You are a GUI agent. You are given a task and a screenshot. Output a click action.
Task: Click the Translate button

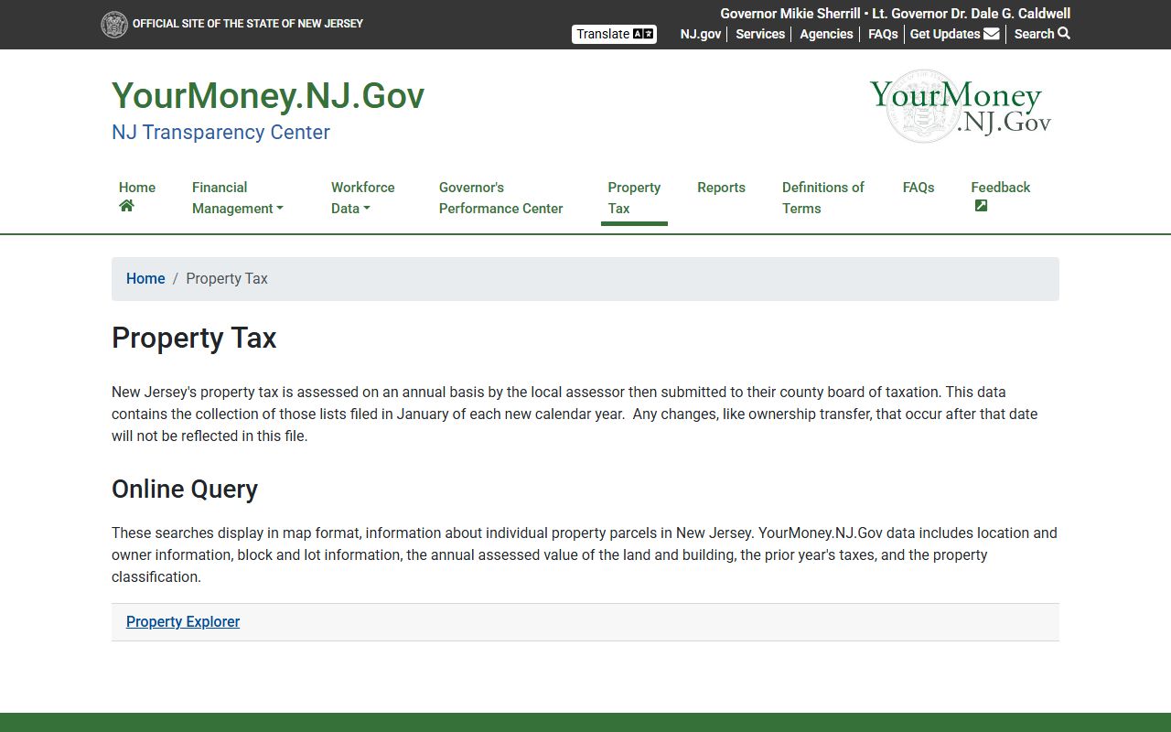(614, 34)
